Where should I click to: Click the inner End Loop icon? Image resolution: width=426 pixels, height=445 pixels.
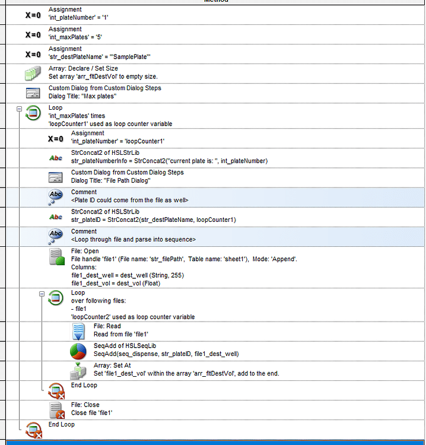(x=56, y=391)
